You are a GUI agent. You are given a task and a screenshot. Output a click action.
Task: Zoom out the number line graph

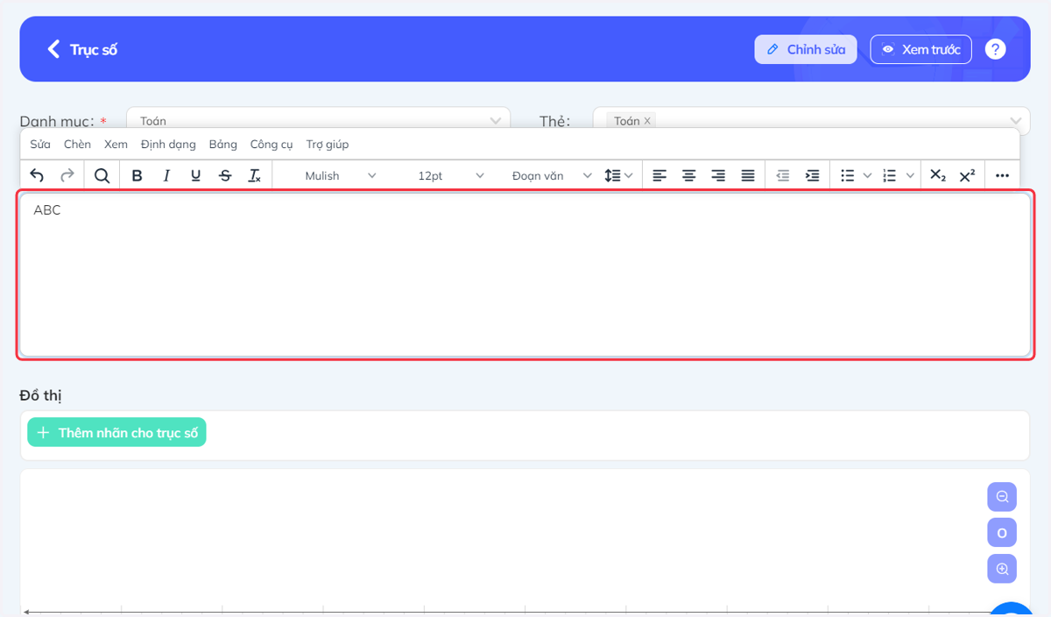tap(1002, 496)
